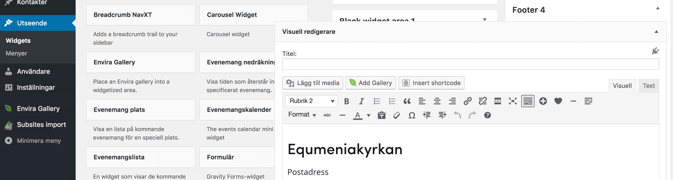Open the text color picker arrow
673x180 pixels.
coord(368,115)
